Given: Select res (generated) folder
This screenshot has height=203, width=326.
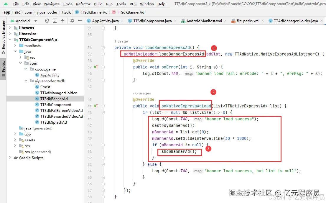Looking at the screenshot, I should click(35, 152).
